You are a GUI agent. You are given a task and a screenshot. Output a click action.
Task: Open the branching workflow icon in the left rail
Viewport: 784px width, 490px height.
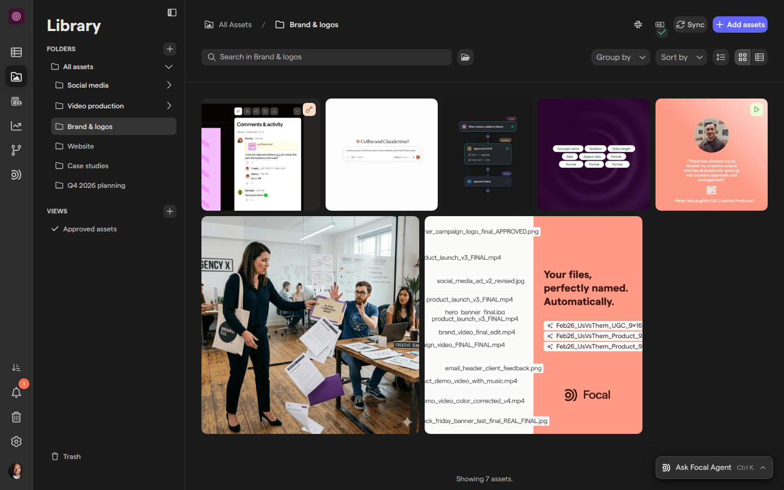16,150
